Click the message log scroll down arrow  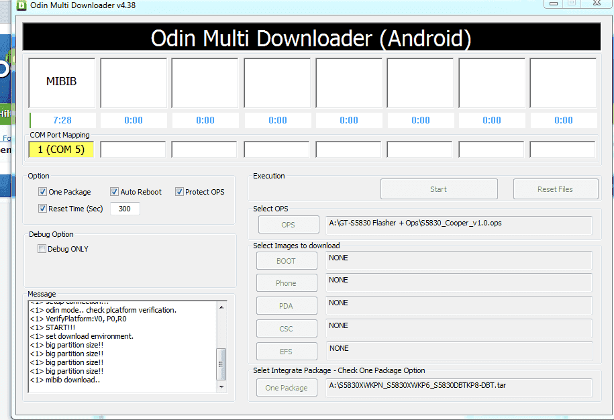221,386
